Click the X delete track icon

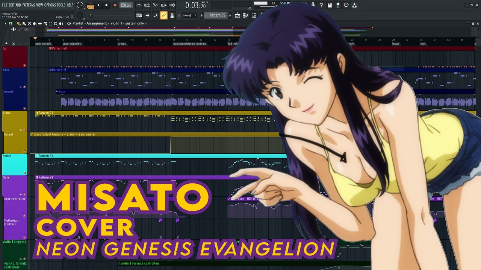click(14, 43)
